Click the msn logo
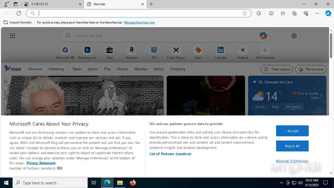This screenshot has width=334, height=188. (x=13, y=69)
